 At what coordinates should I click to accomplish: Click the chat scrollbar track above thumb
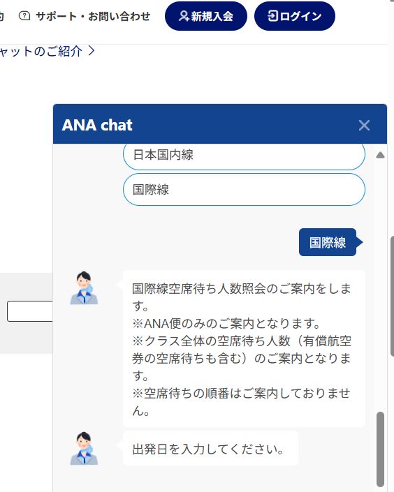(x=380, y=283)
